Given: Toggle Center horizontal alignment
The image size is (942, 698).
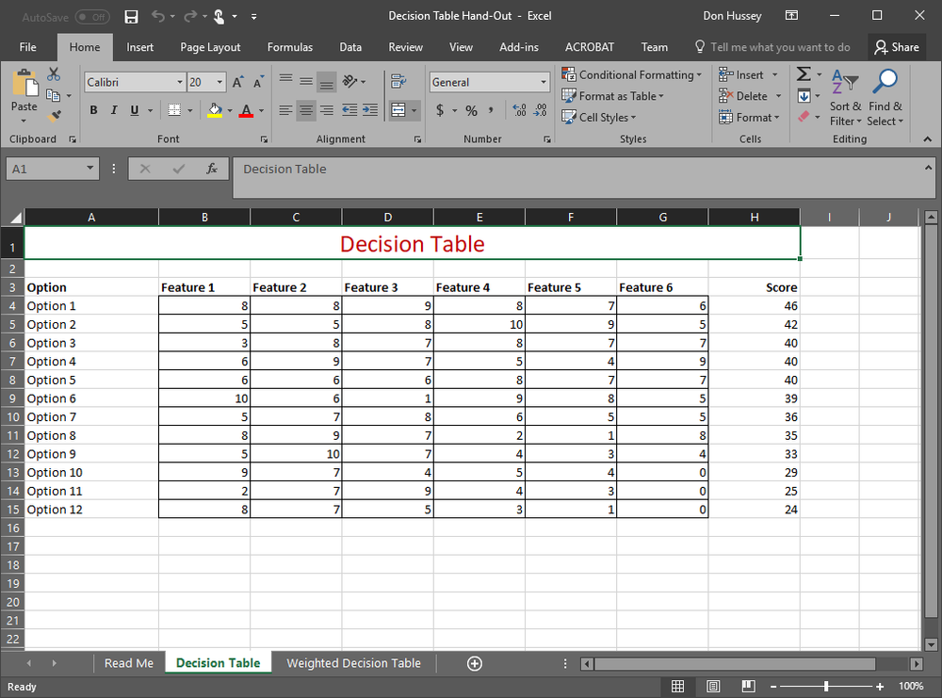Looking at the screenshot, I should pos(306,110).
